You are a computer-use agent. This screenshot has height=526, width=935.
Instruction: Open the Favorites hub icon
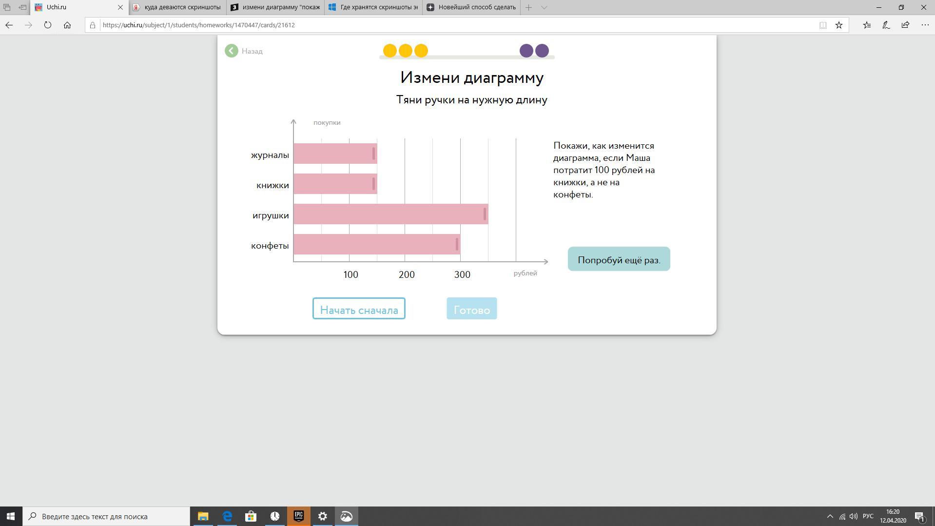click(x=867, y=25)
